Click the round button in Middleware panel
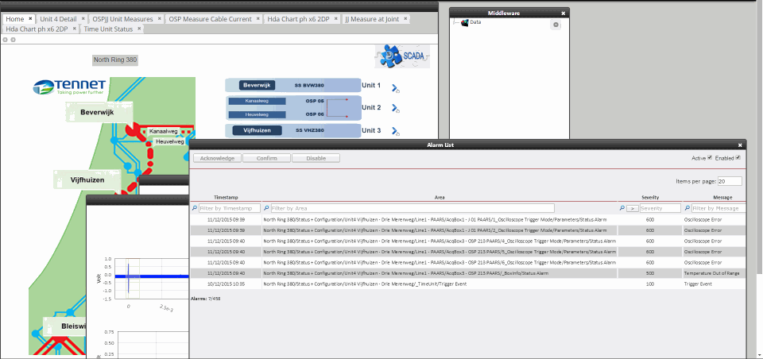Screen dimensions: 763x359 [556, 25]
